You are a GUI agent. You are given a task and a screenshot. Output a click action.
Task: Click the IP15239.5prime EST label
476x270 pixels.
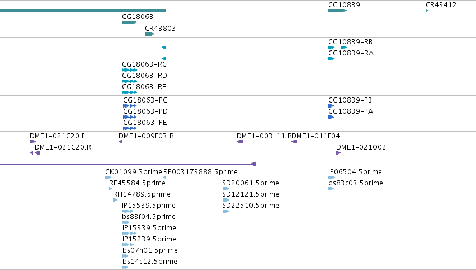tap(149, 240)
